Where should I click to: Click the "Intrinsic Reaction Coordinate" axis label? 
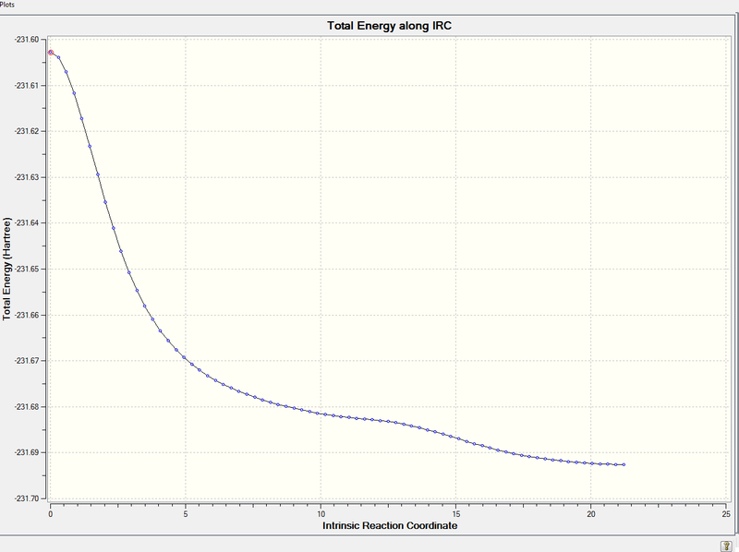(390, 525)
